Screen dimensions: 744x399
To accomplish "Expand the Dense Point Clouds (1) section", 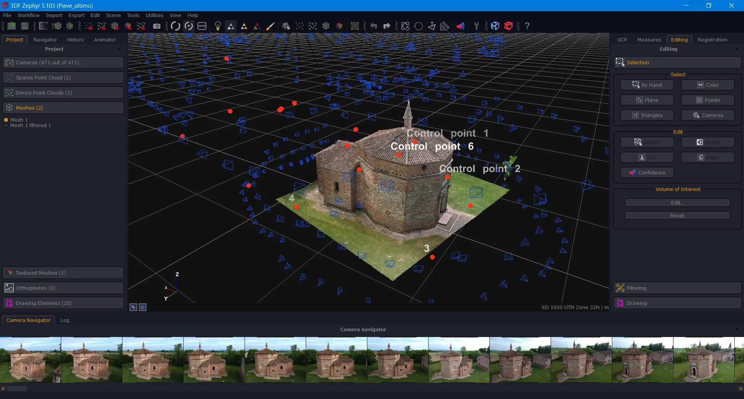I will coord(63,93).
